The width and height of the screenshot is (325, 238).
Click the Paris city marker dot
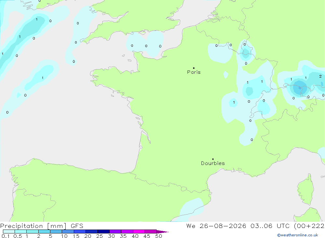(x=194, y=68)
